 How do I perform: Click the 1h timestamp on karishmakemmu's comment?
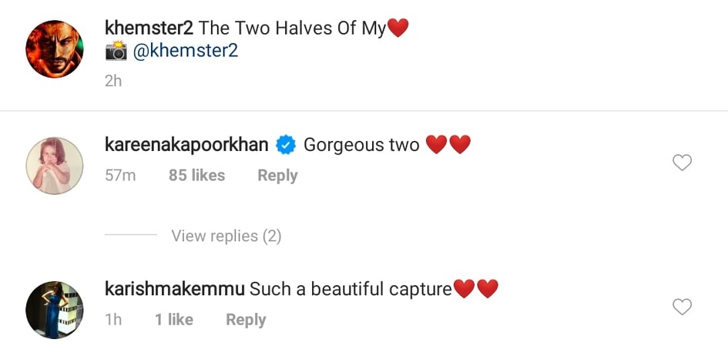(113, 320)
